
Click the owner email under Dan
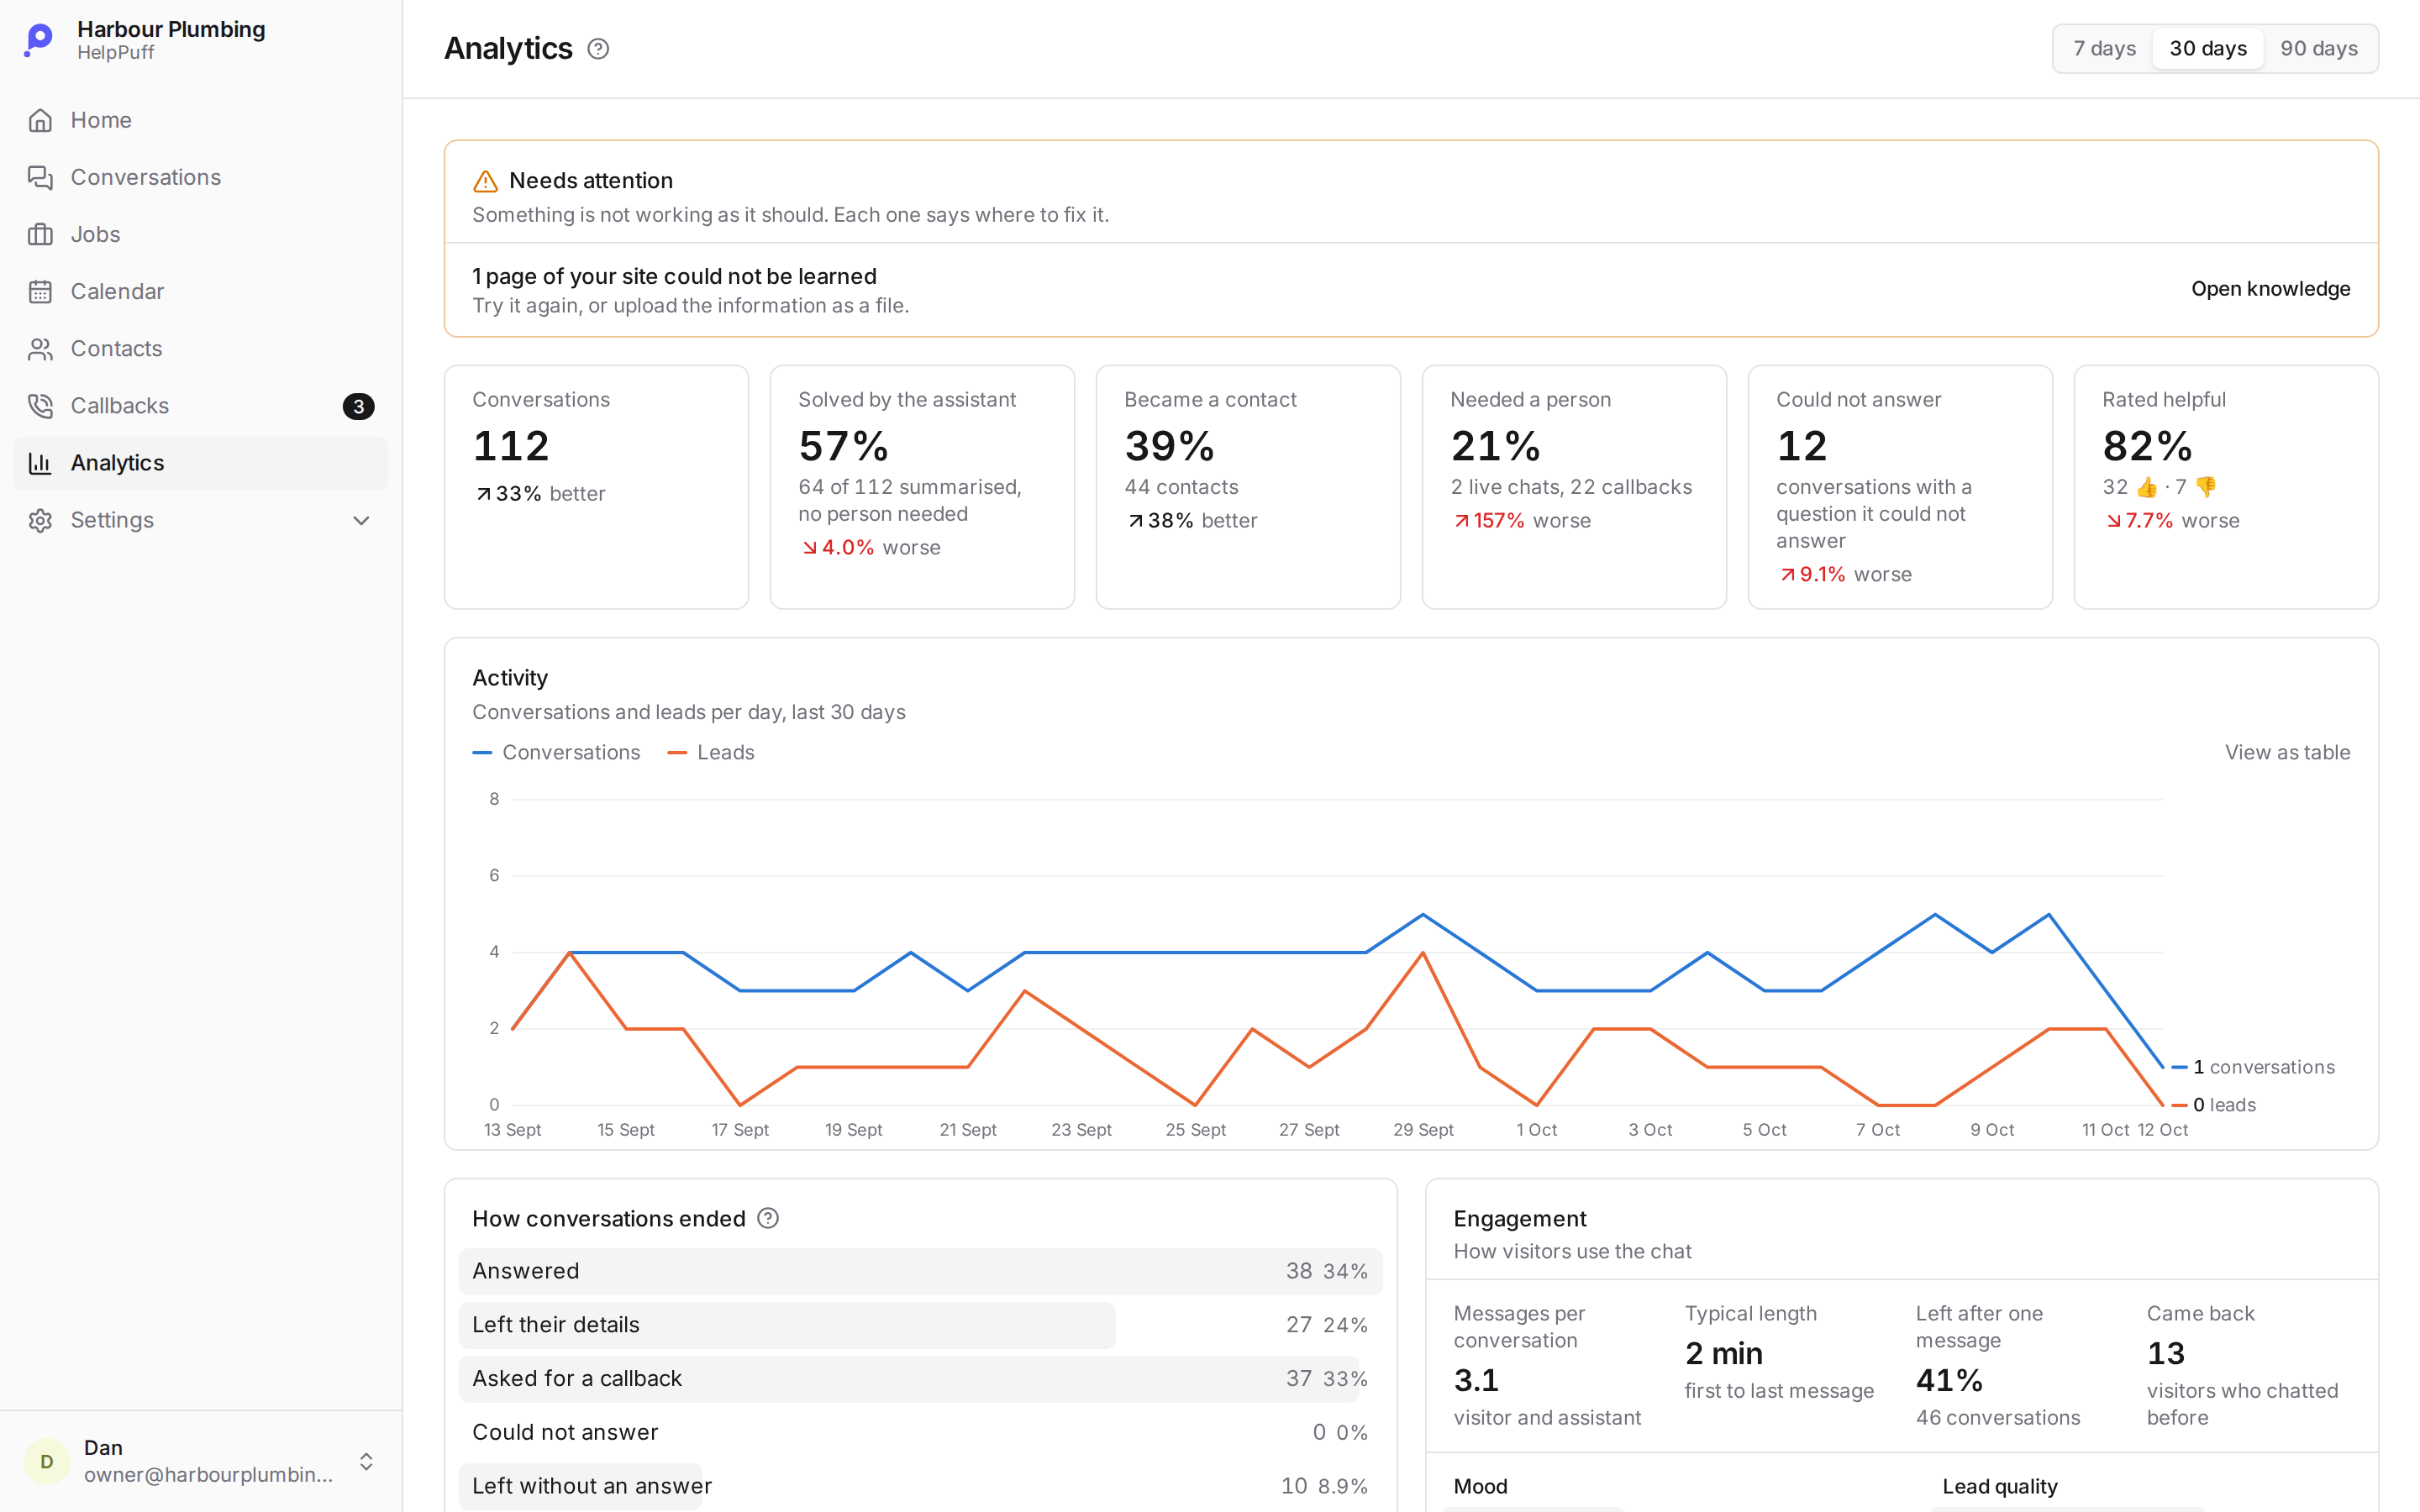pyautogui.click(x=208, y=1474)
